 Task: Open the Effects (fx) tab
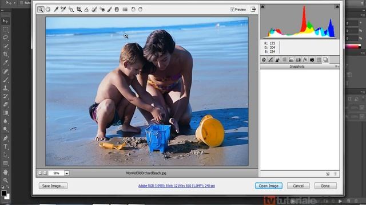click(305, 60)
